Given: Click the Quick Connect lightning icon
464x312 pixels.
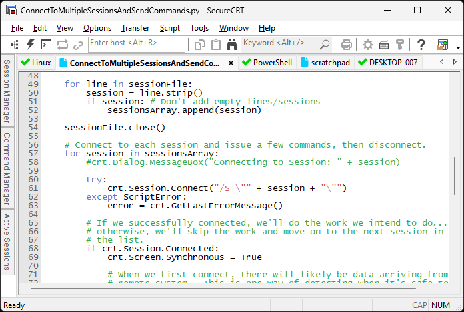Looking at the screenshot, I should (x=31, y=45).
